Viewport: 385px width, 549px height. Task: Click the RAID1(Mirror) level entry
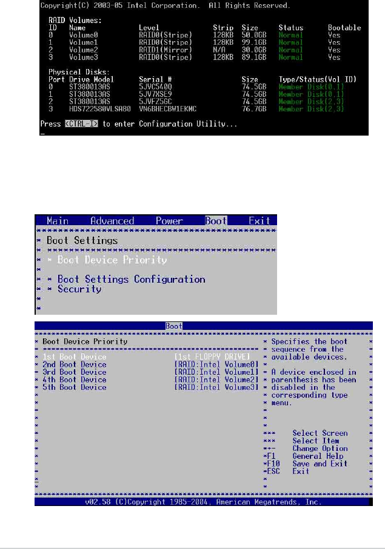pos(166,50)
